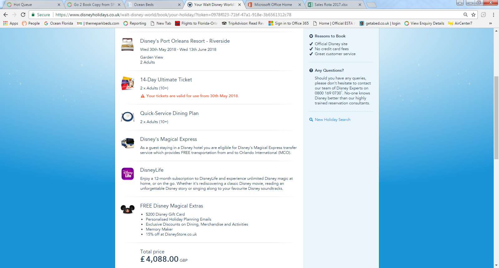Open Flights to Florida-Orlando bookmark
The image size is (499, 268).
point(196,23)
